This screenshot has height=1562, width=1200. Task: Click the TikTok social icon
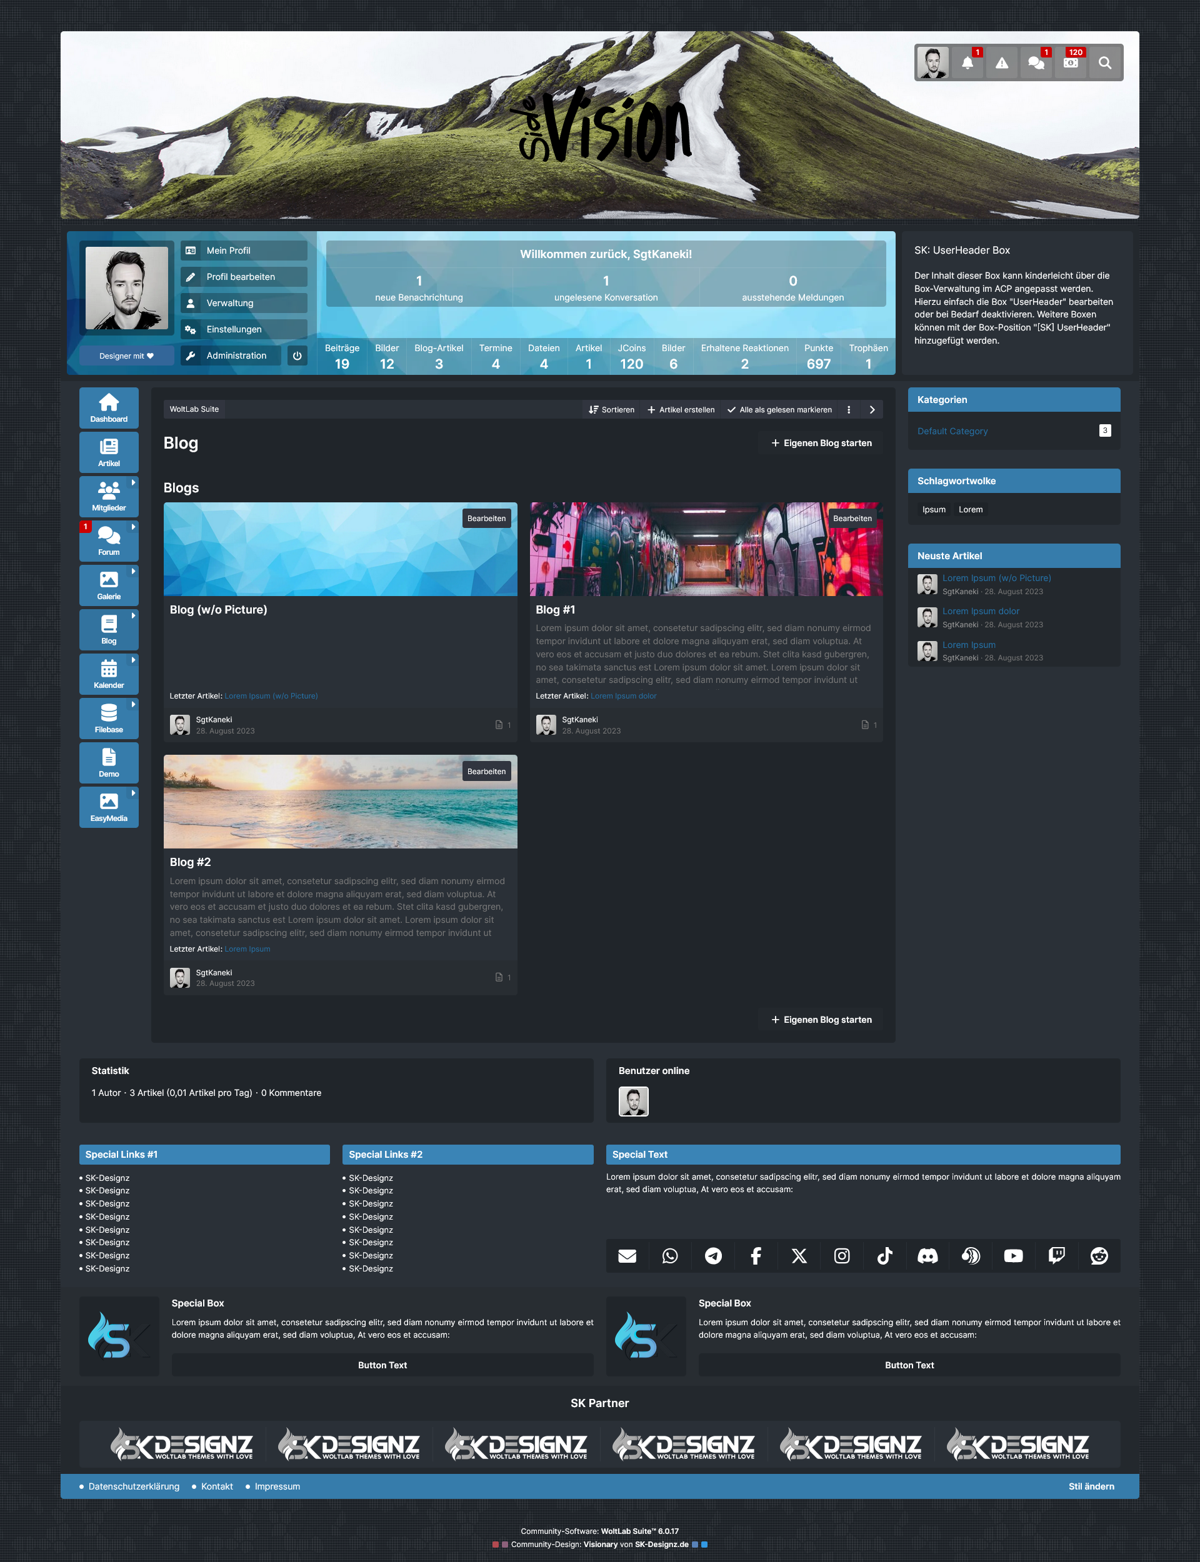tap(884, 1256)
